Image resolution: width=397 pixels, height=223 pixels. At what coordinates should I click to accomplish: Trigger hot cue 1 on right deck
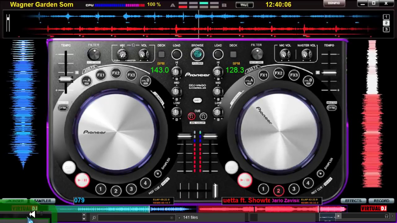(263, 189)
